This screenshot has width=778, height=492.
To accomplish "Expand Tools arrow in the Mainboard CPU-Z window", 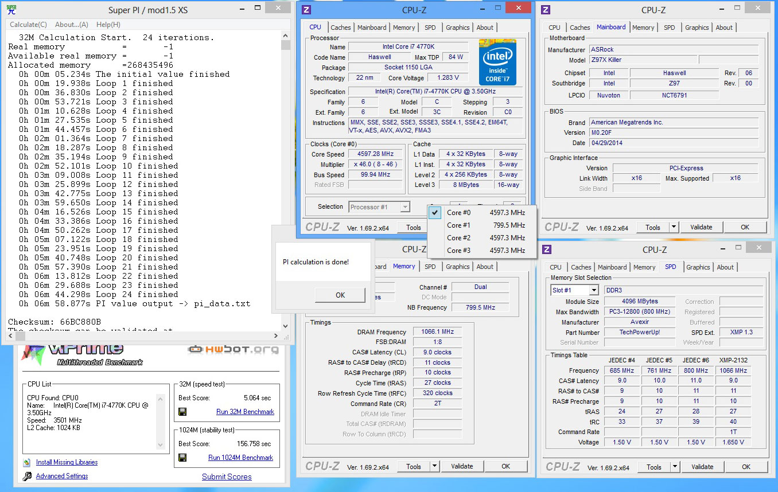I will pyautogui.click(x=674, y=227).
